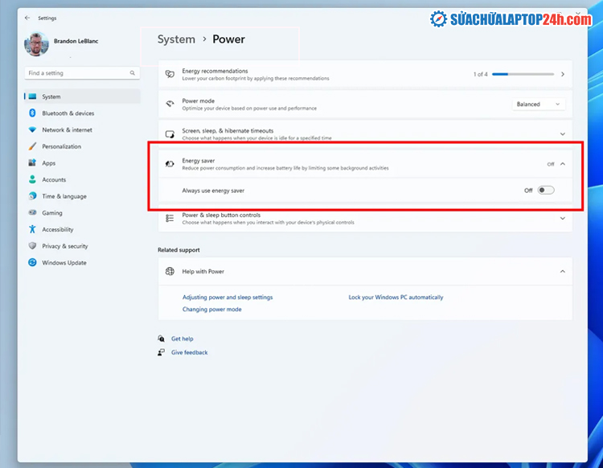Click the Give feedback link
Viewport: 603px width, 468px height.
pos(189,352)
